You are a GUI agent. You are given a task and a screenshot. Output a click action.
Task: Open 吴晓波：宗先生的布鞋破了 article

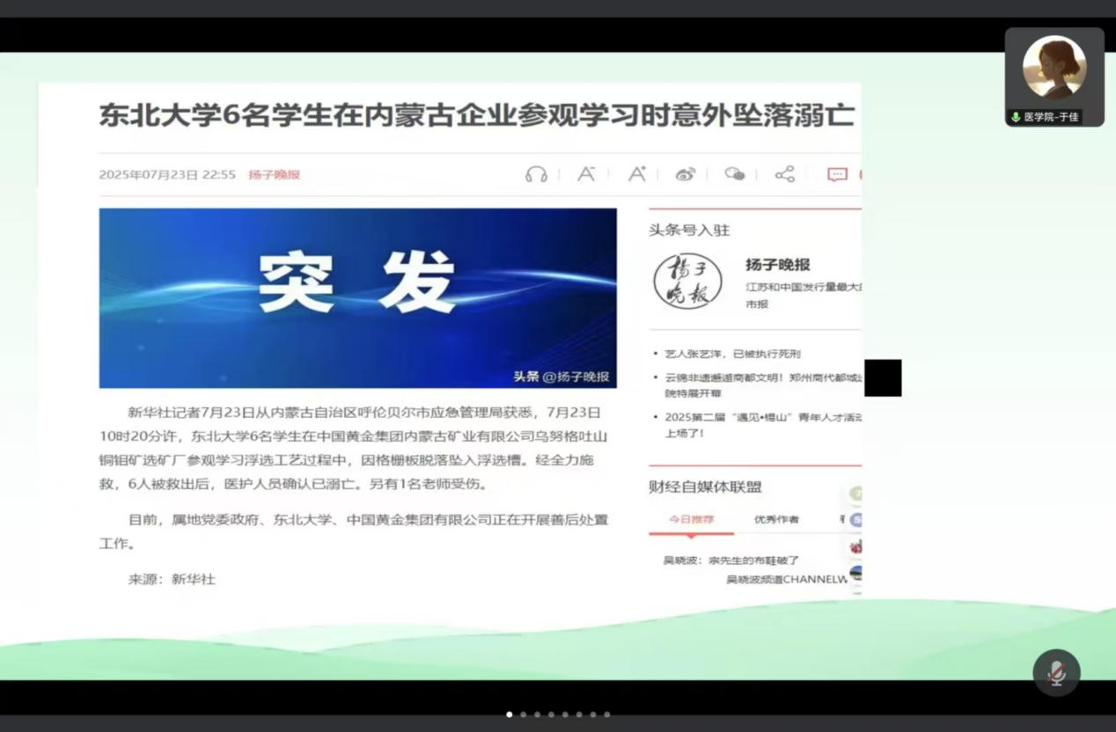pyautogui.click(x=731, y=560)
